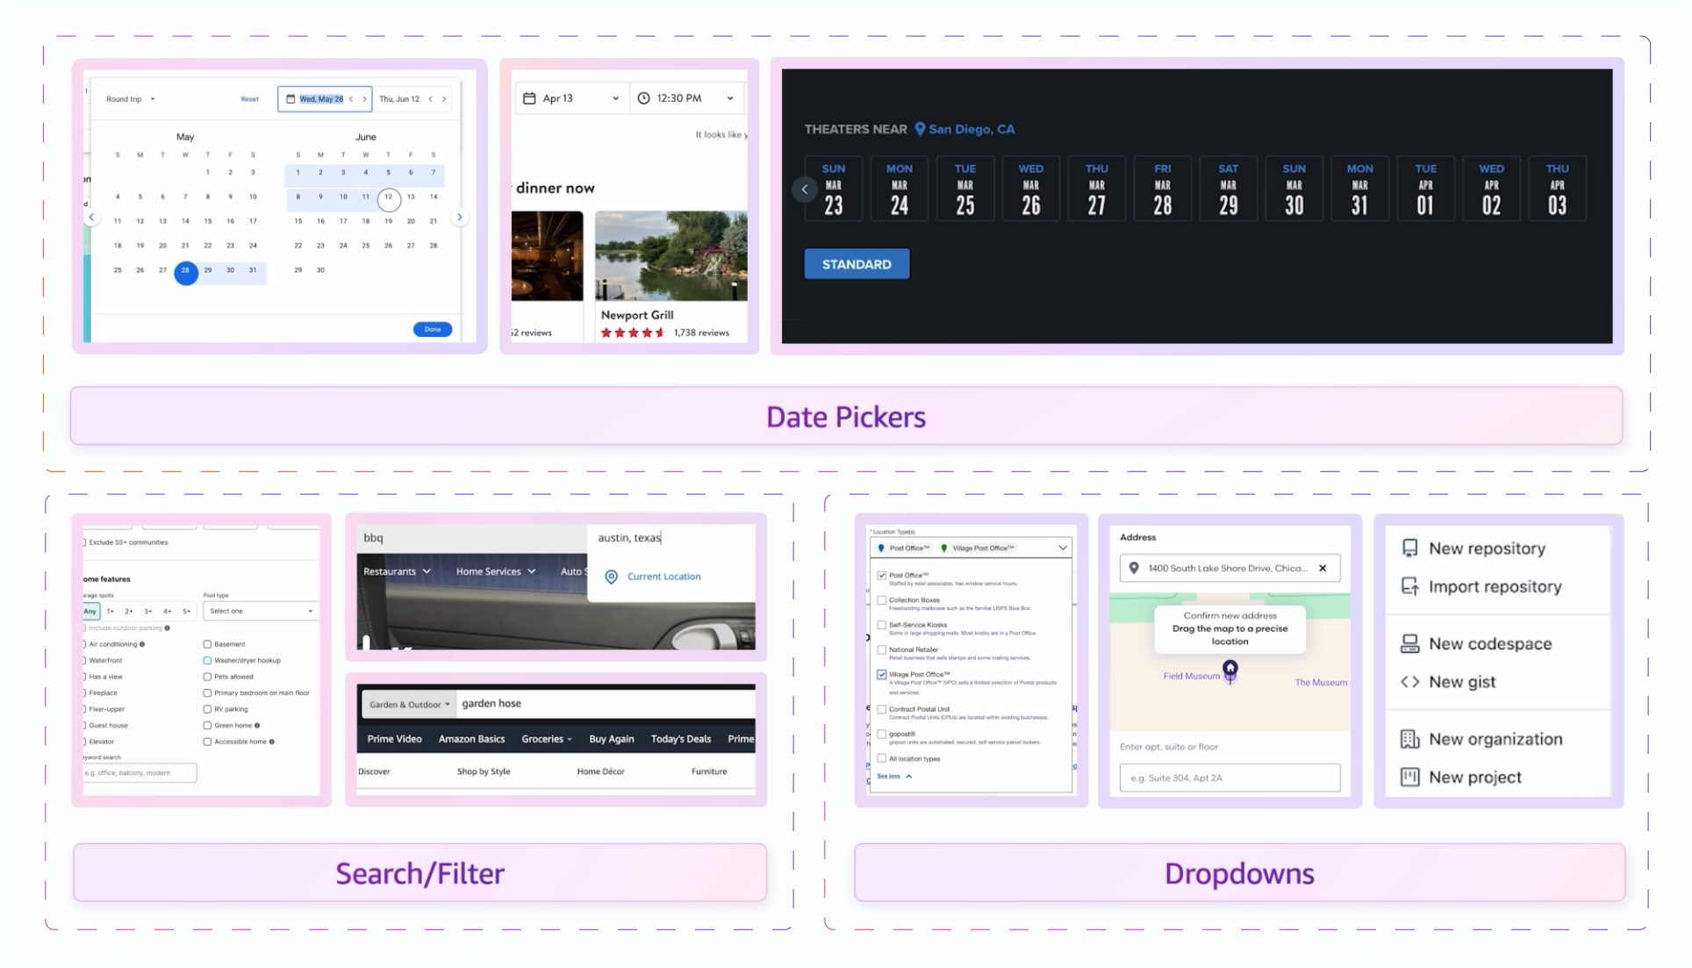The width and height of the screenshot is (1692, 968).
Task: Open the 12:30 PM time dropdown
Action: click(x=686, y=98)
